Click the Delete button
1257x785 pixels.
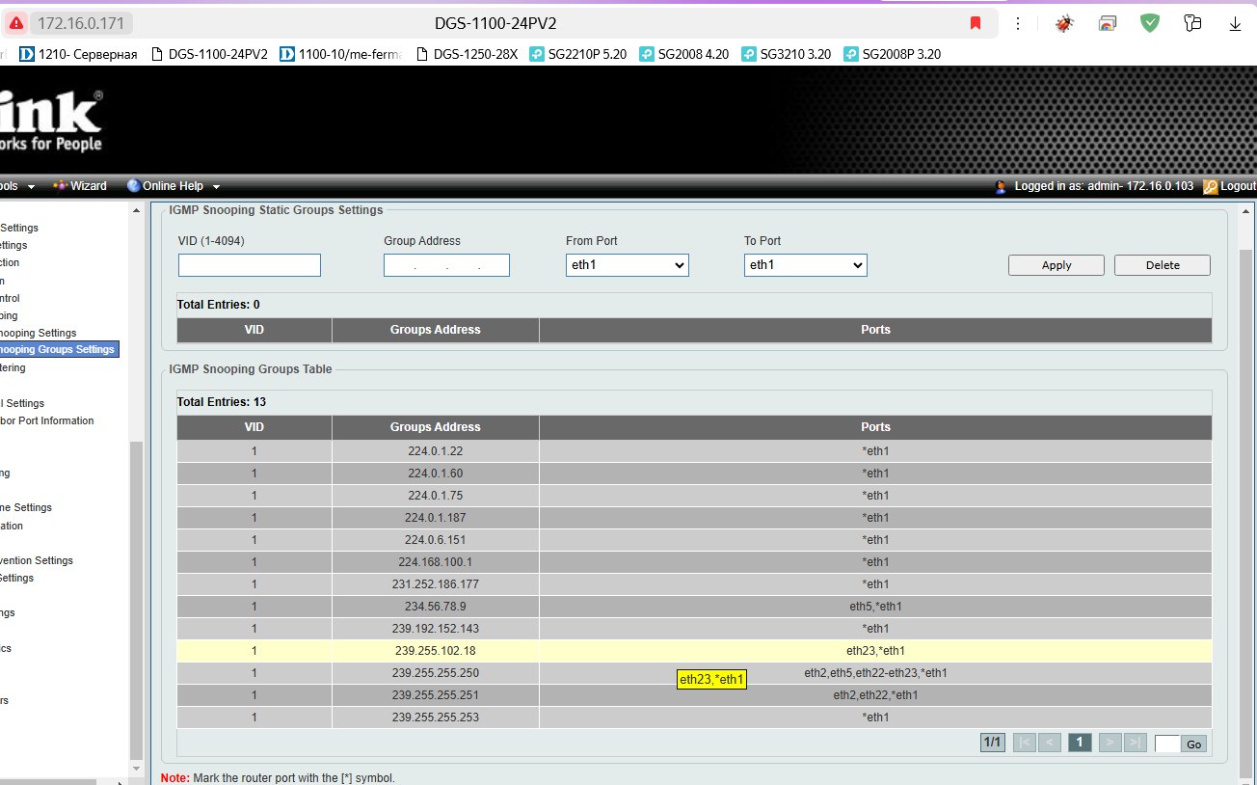click(1163, 265)
